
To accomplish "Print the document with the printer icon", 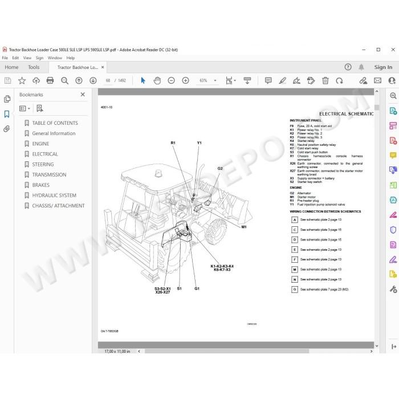I will pyautogui.click(x=50, y=81).
